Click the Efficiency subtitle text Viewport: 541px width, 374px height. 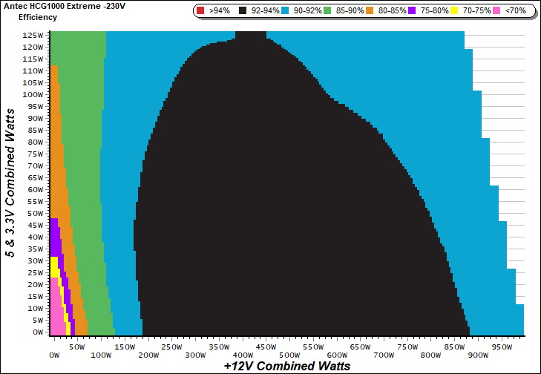(37, 16)
